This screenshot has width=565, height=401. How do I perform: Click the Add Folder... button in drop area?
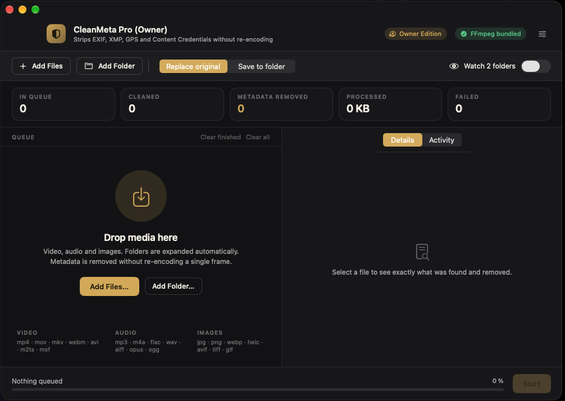(x=174, y=286)
